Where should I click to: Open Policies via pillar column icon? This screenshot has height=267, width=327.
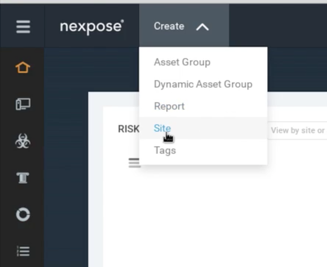pyautogui.click(x=23, y=178)
